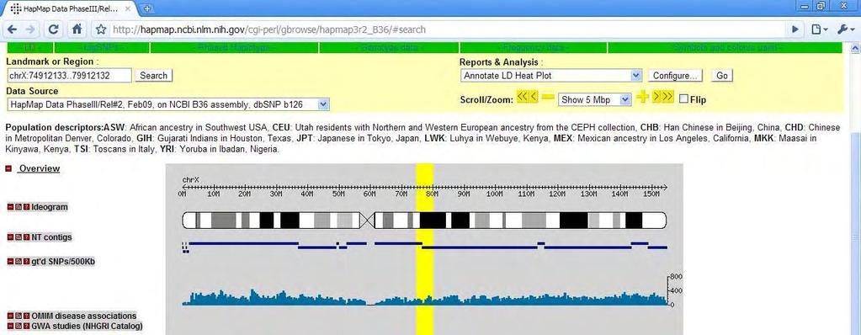Open help for the Ideogram track
This screenshot has height=335, width=861.
26,207
